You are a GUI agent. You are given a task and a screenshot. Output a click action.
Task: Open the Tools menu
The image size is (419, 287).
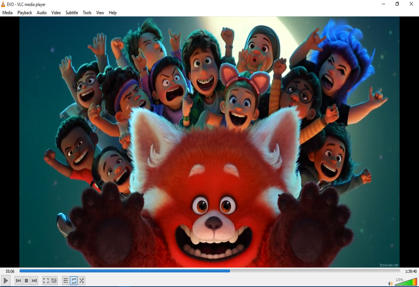point(87,13)
